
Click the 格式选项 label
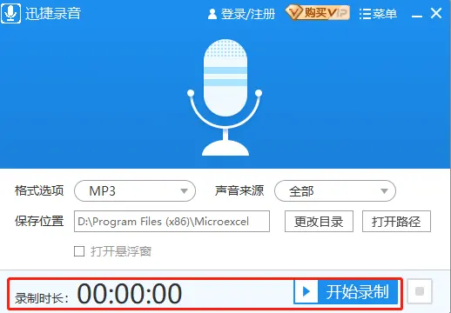(39, 190)
